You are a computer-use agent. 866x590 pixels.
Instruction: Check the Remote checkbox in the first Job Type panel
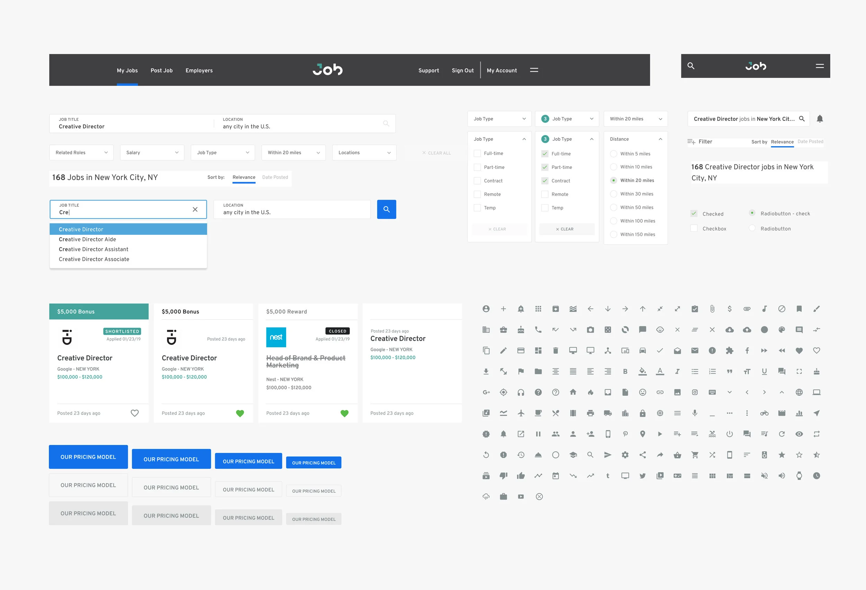pyautogui.click(x=477, y=195)
